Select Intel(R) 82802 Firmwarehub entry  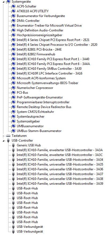pos(36,54)
